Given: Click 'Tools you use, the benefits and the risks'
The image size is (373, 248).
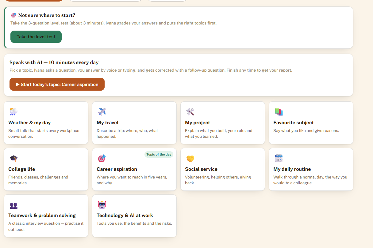Looking at the screenshot, I should (134, 223).
